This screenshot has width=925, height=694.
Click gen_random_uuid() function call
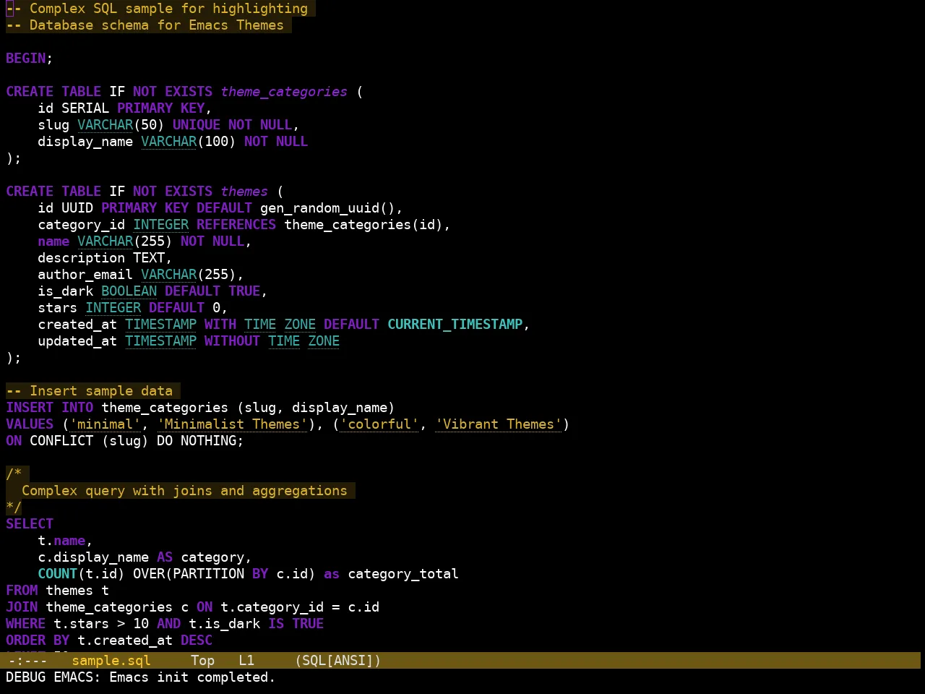(327, 207)
